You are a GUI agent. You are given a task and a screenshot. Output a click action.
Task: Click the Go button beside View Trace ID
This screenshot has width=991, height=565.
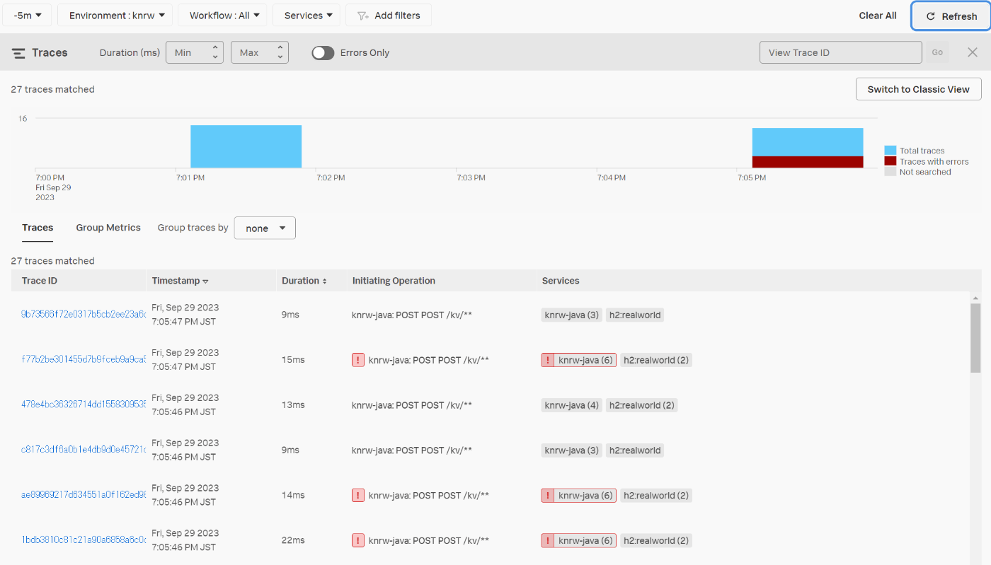point(937,52)
